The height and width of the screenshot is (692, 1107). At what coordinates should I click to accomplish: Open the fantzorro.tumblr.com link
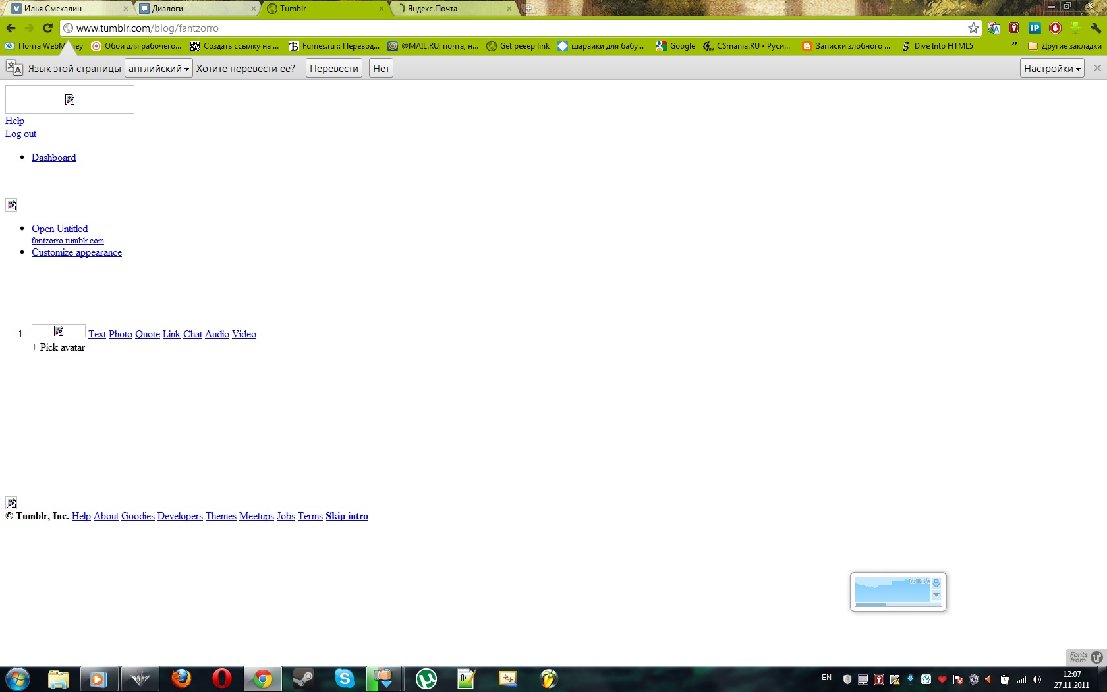[68, 241]
